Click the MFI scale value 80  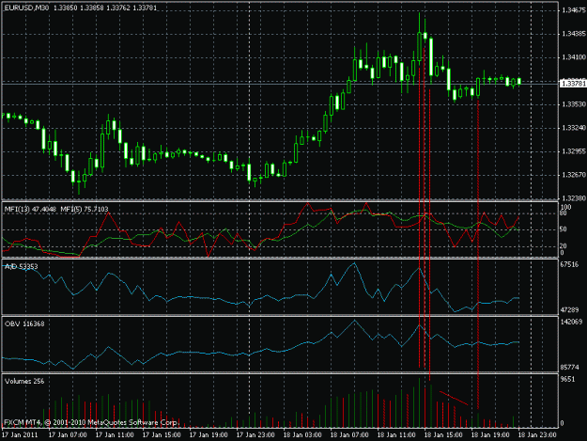pyautogui.click(x=564, y=213)
